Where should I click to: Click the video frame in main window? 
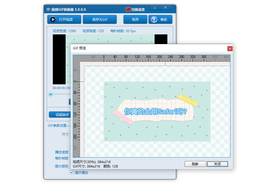[61, 59]
